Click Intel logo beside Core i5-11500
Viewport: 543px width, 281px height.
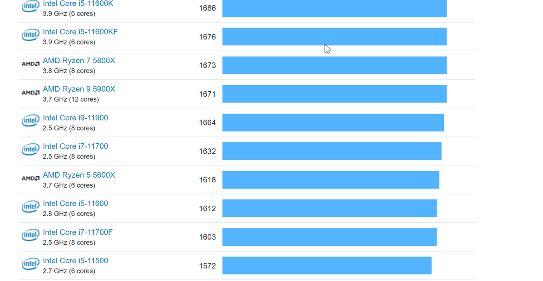point(30,264)
